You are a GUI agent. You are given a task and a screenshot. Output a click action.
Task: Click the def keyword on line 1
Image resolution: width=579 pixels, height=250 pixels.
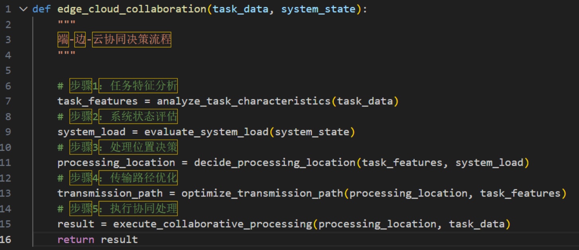(41, 9)
